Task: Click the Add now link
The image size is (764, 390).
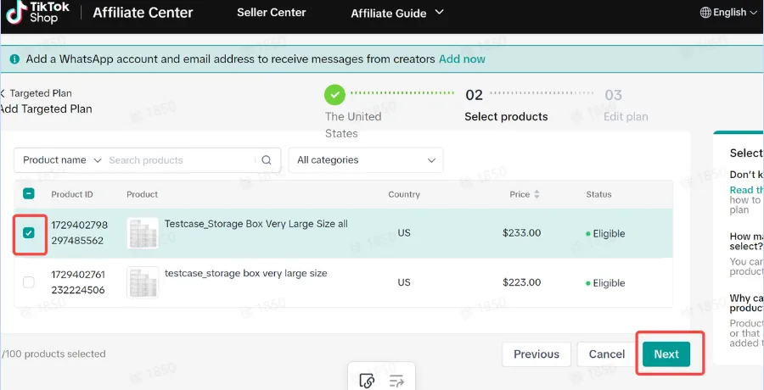Action: click(x=462, y=59)
